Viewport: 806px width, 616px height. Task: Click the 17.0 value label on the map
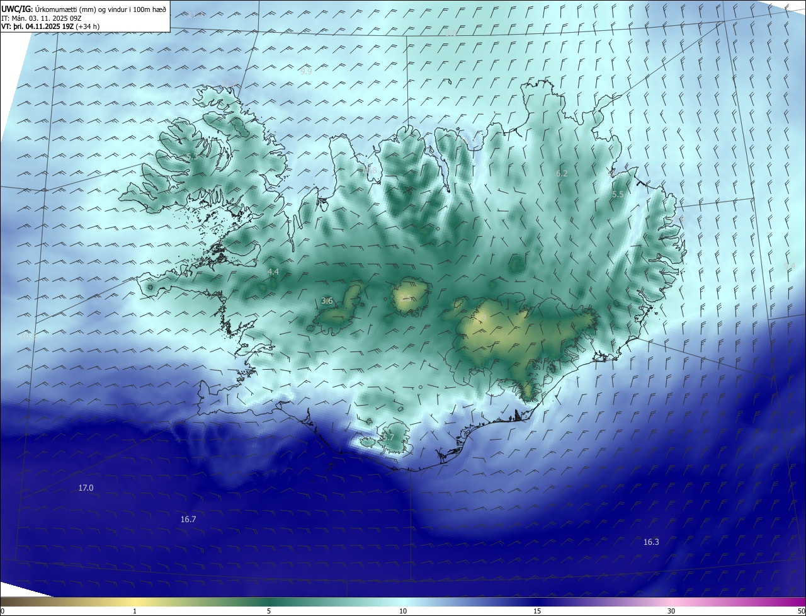point(86,488)
